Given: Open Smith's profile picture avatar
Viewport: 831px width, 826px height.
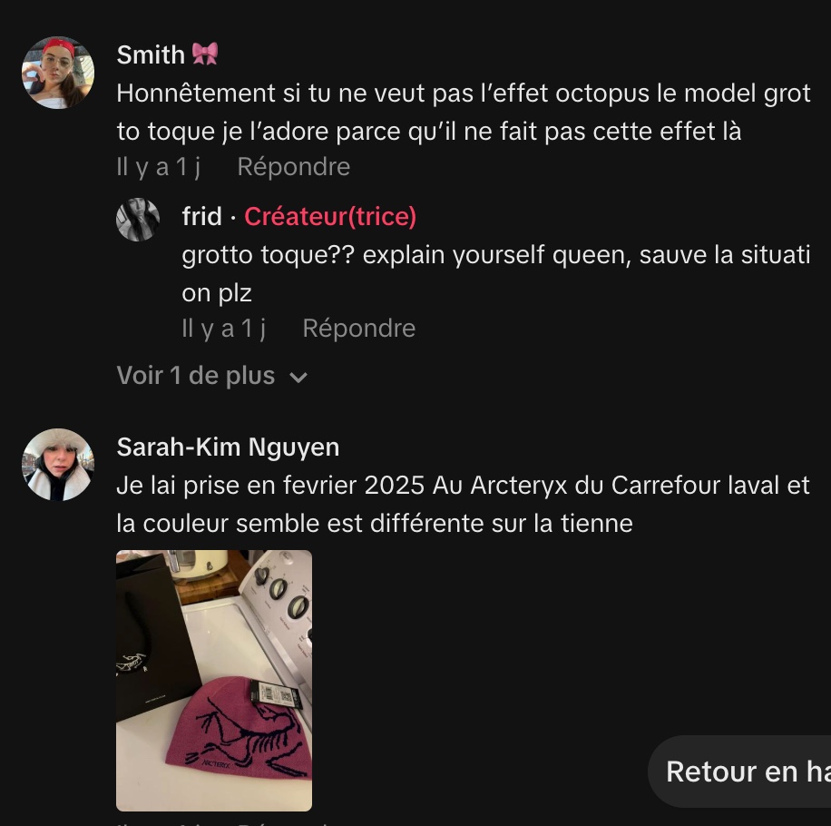Looking at the screenshot, I should pyautogui.click(x=58, y=73).
